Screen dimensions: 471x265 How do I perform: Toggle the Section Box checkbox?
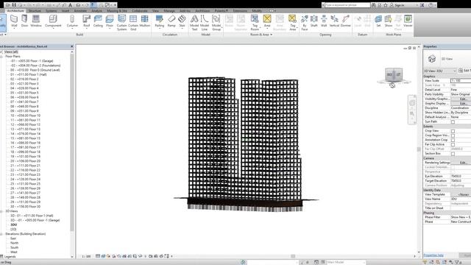pos(453,154)
